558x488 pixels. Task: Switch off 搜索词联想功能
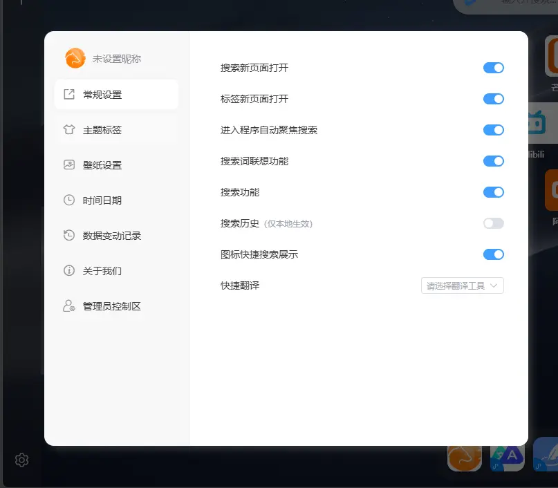pyautogui.click(x=494, y=161)
